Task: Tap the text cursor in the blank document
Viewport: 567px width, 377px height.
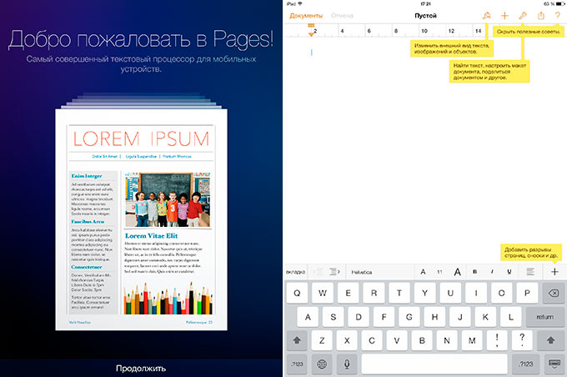Action: [x=311, y=53]
